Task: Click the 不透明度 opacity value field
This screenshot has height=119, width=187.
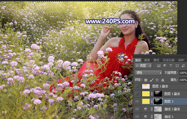Action: click(x=183, y=73)
